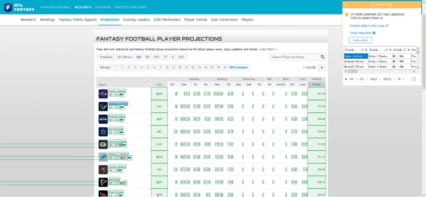Select TBODY in the element breadcrumb
This screenshot has width=426, height=197.
[387, 79]
